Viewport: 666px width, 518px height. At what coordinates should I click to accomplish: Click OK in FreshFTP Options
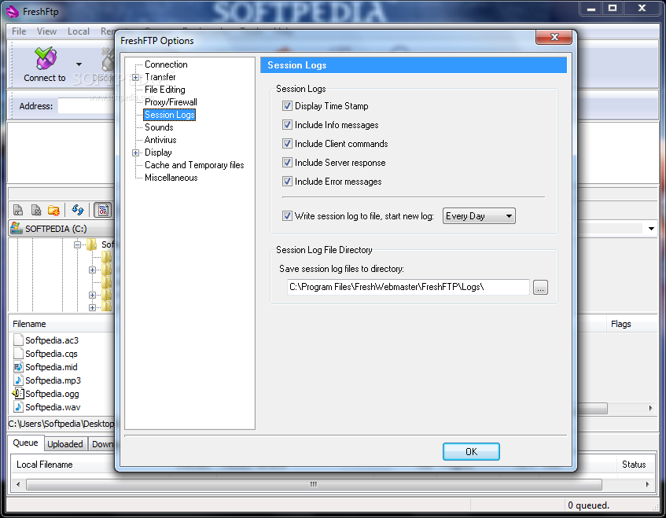pyautogui.click(x=471, y=452)
